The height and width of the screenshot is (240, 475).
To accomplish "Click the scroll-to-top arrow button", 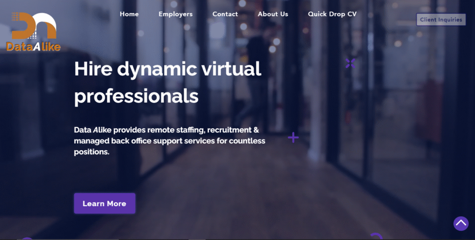I will click(461, 223).
